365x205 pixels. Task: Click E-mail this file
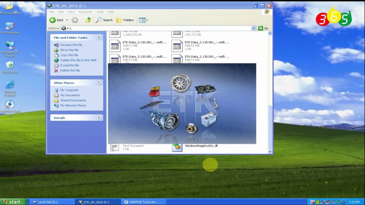(x=70, y=65)
